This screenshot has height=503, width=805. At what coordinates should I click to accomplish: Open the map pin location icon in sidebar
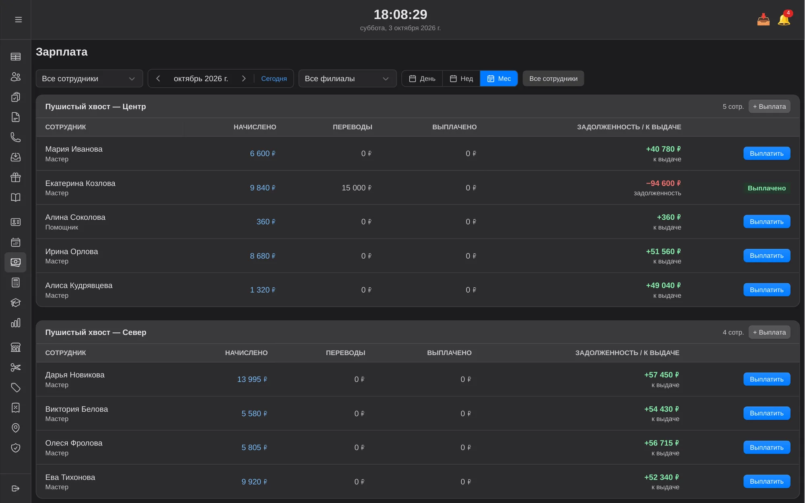[16, 428]
